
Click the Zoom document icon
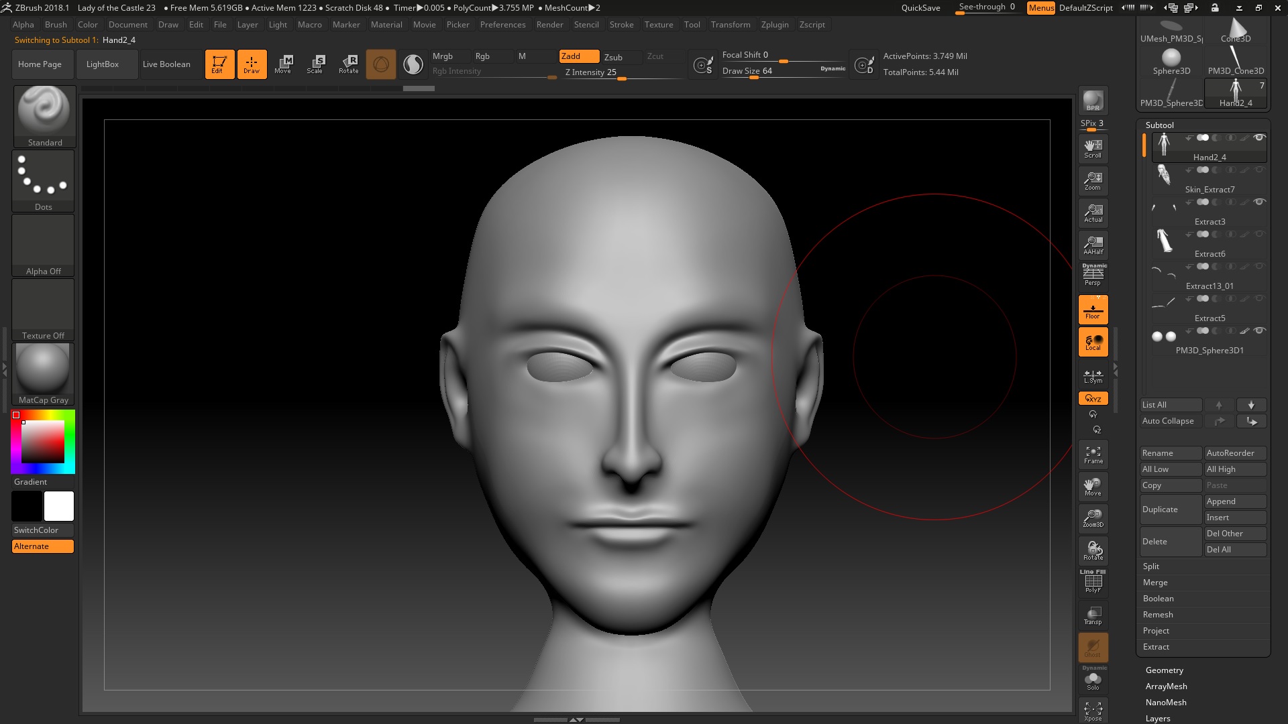pos(1093,181)
